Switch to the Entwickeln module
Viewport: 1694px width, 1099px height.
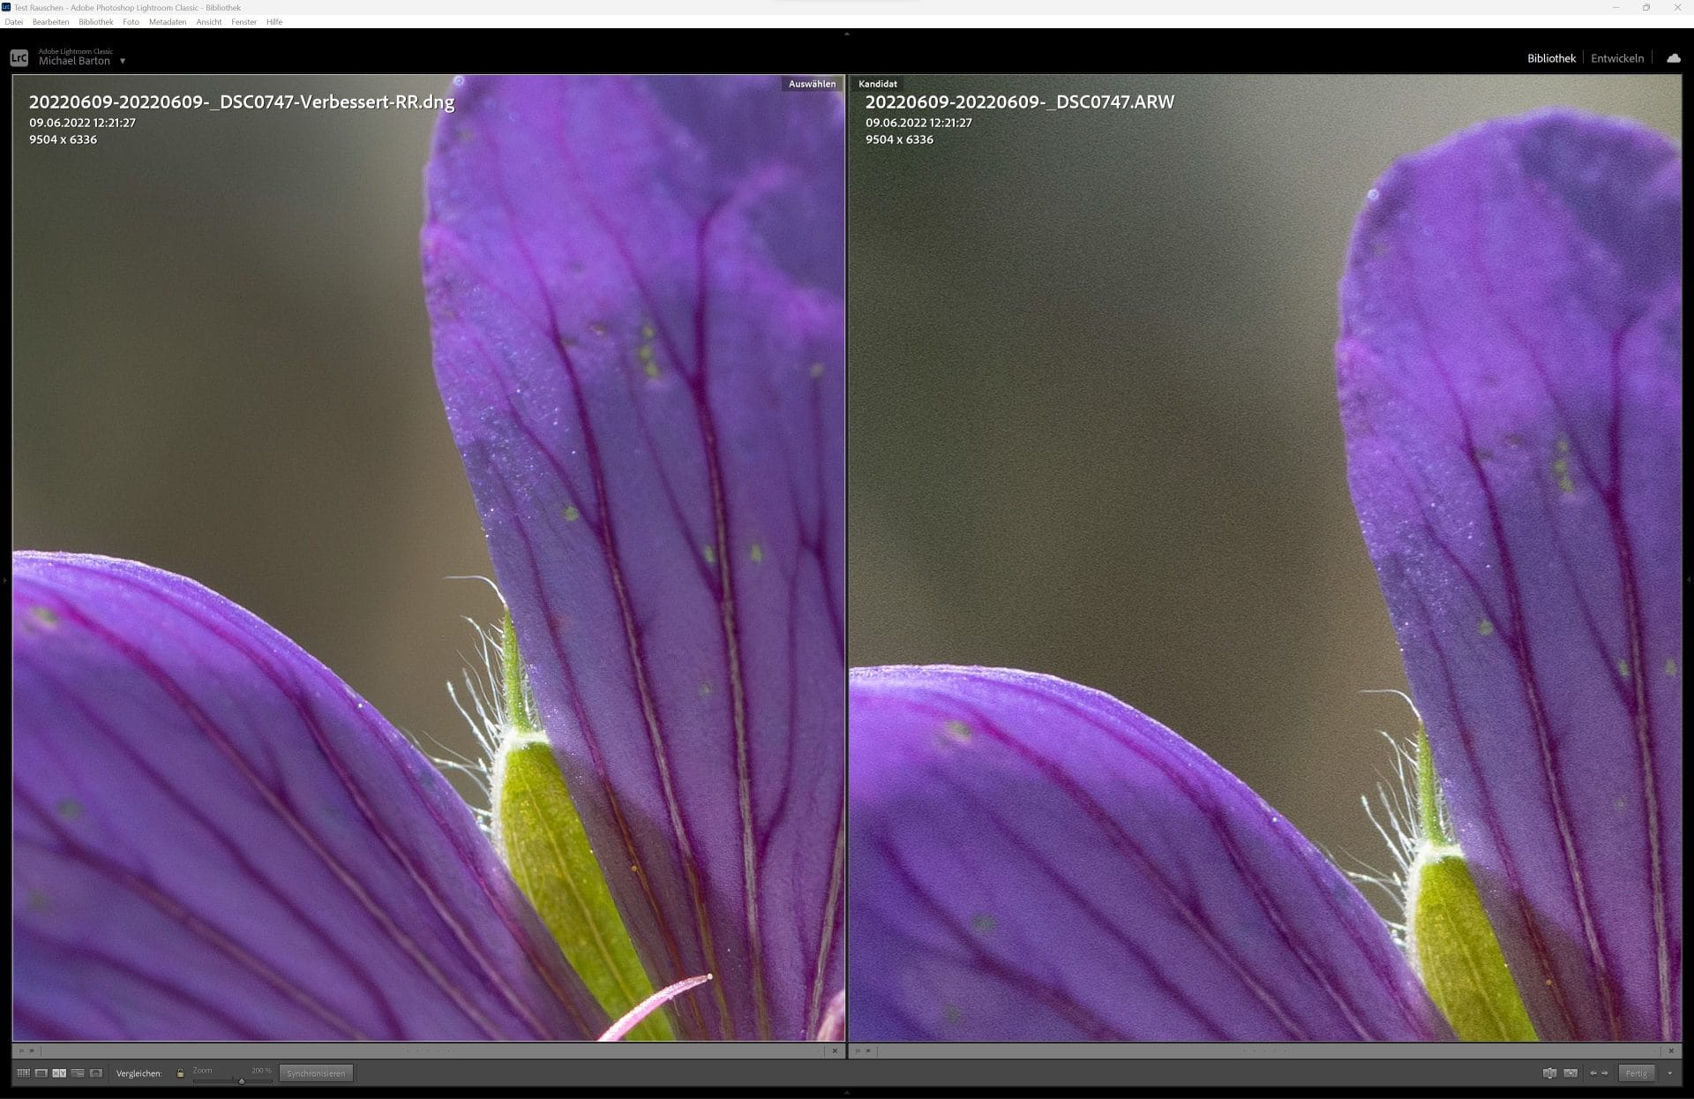(x=1617, y=57)
